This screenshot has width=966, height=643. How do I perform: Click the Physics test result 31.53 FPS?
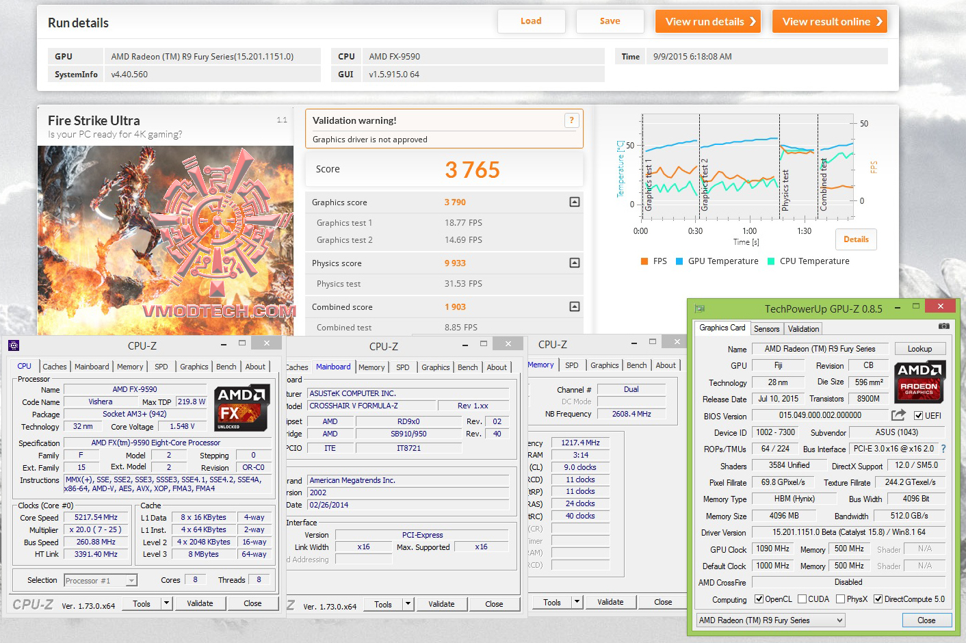tap(463, 284)
